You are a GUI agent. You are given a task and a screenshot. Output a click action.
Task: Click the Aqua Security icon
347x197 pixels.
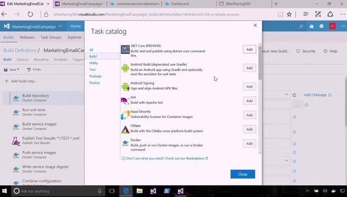click(x=125, y=115)
